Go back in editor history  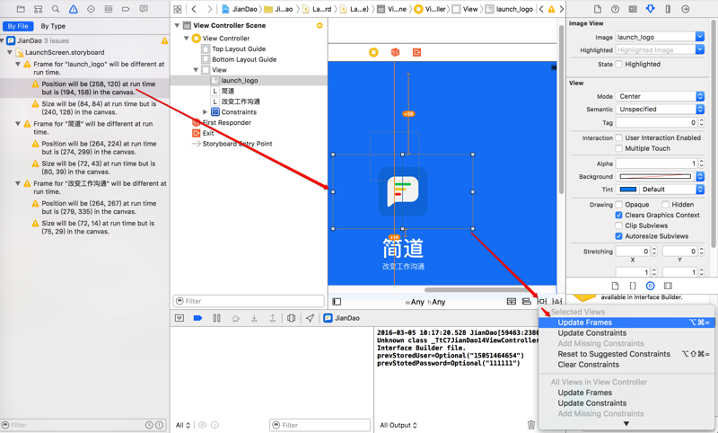click(194, 9)
